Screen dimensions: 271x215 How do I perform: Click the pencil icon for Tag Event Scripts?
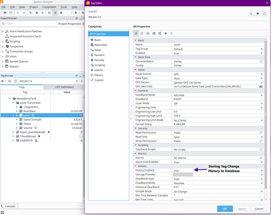point(261,149)
